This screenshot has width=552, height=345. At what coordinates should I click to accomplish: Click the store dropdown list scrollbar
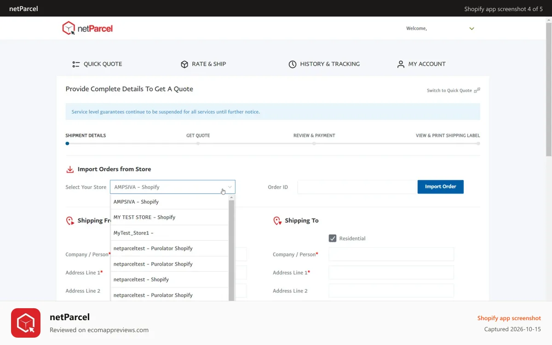point(232,251)
